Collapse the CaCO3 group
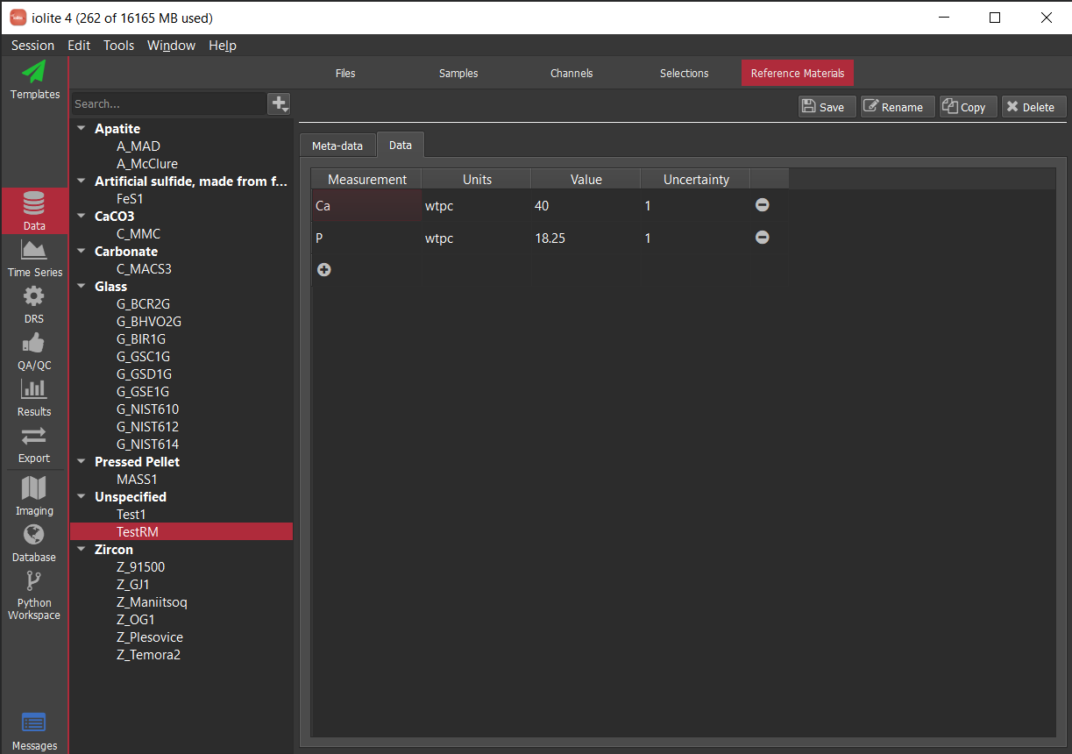Viewport: 1072px width, 754px height. (82, 217)
